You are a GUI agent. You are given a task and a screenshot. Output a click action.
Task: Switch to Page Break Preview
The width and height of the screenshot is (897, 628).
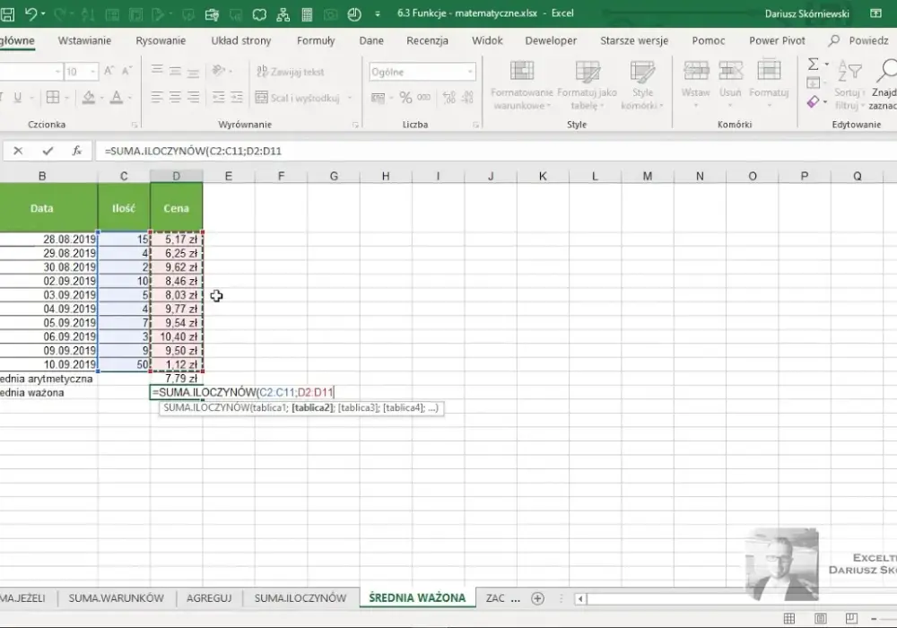[x=851, y=618]
